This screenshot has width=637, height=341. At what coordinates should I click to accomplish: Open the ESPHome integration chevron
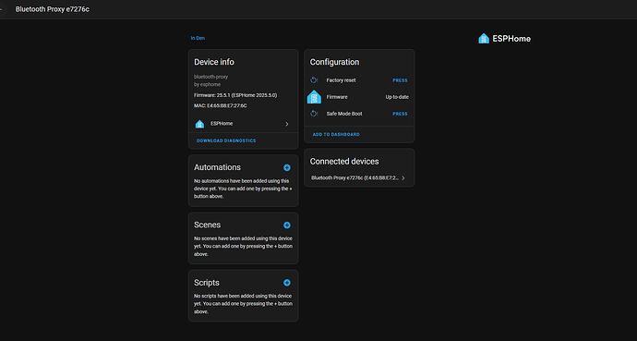[x=287, y=124]
